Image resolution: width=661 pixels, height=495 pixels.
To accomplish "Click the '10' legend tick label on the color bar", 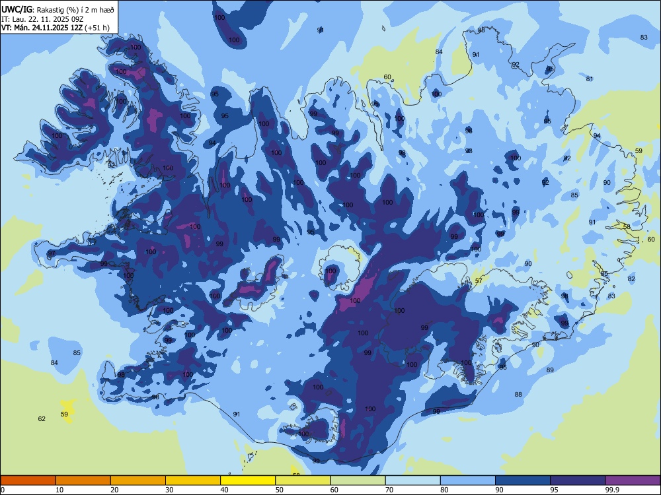I will pos(59,490).
